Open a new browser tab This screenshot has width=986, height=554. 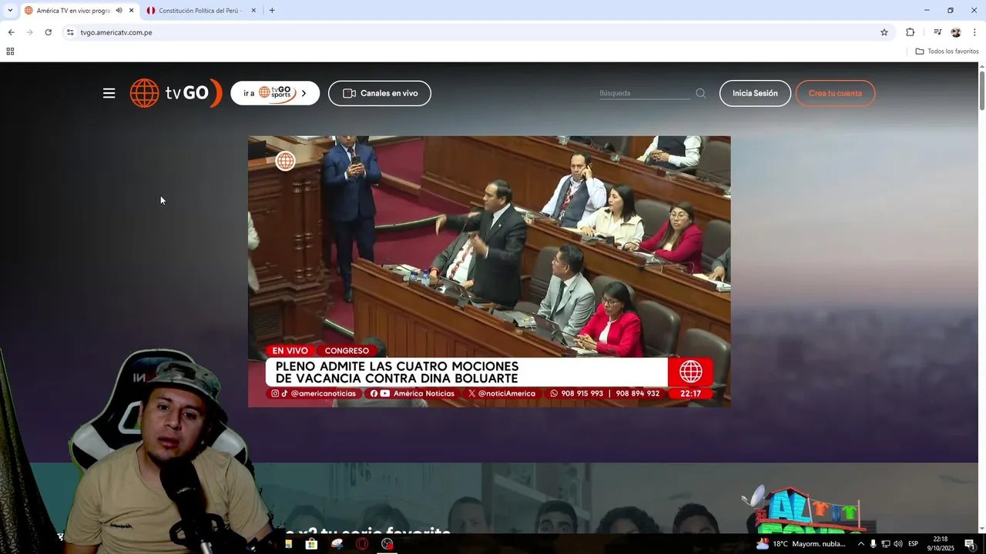pos(272,11)
